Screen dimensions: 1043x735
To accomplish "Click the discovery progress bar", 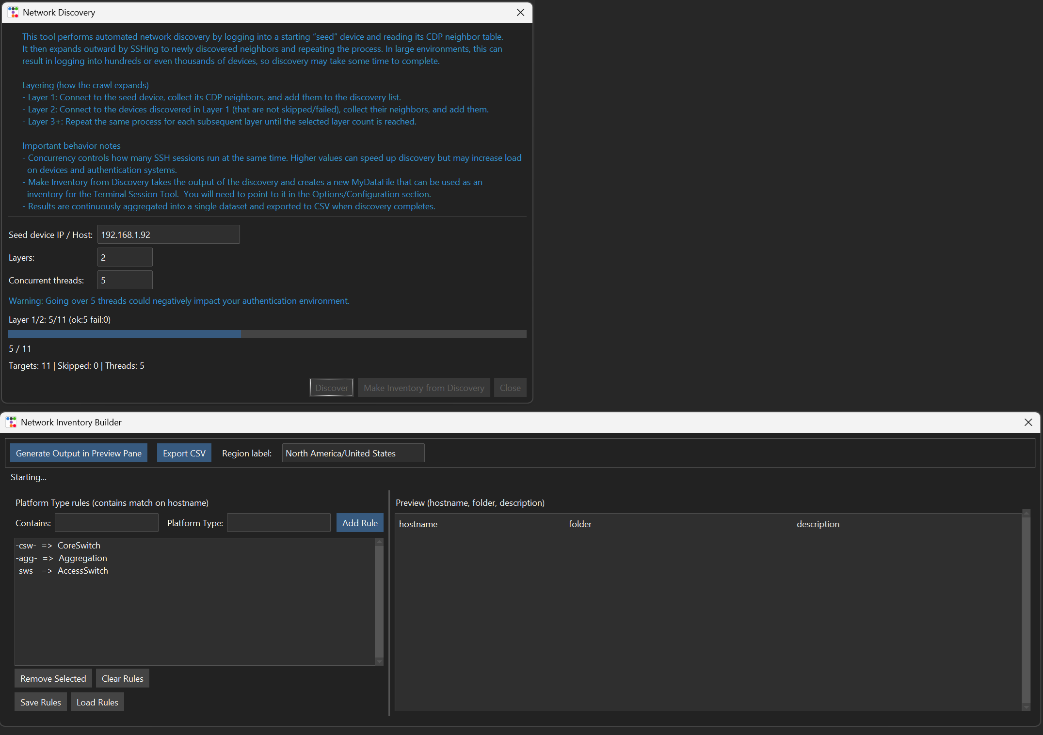I will 267,334.
